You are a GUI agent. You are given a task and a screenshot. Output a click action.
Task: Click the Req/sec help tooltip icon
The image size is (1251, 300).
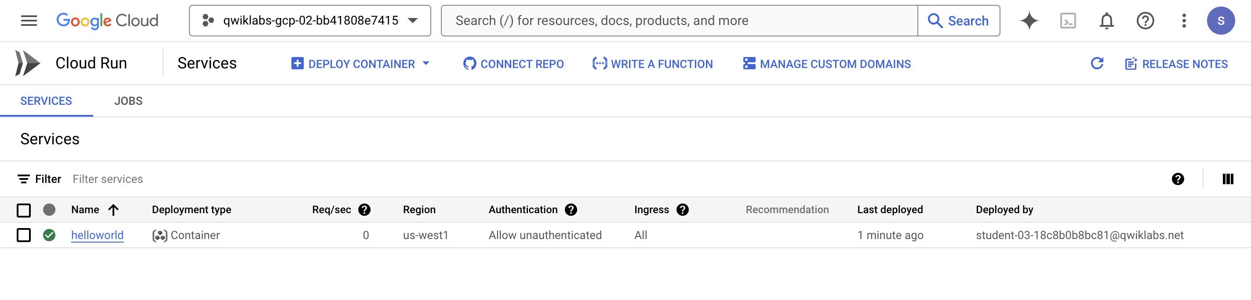tap(364, 209)
